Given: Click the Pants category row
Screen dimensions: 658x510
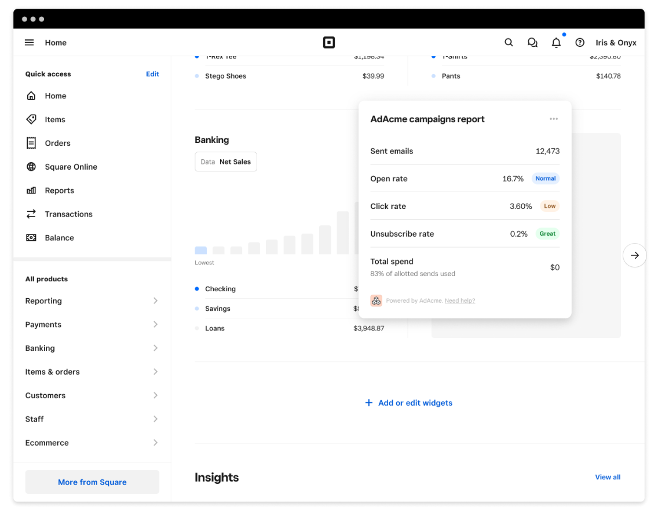Looking at the screenshot, I should 527,76.
